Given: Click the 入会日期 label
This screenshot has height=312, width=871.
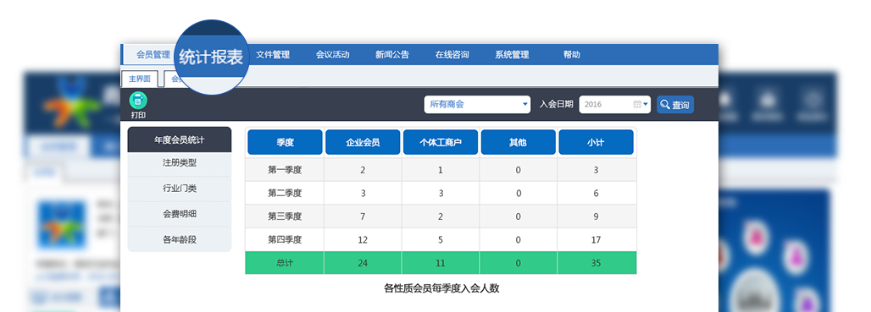Looking at the screenshot, I should (x=556, y=104).
